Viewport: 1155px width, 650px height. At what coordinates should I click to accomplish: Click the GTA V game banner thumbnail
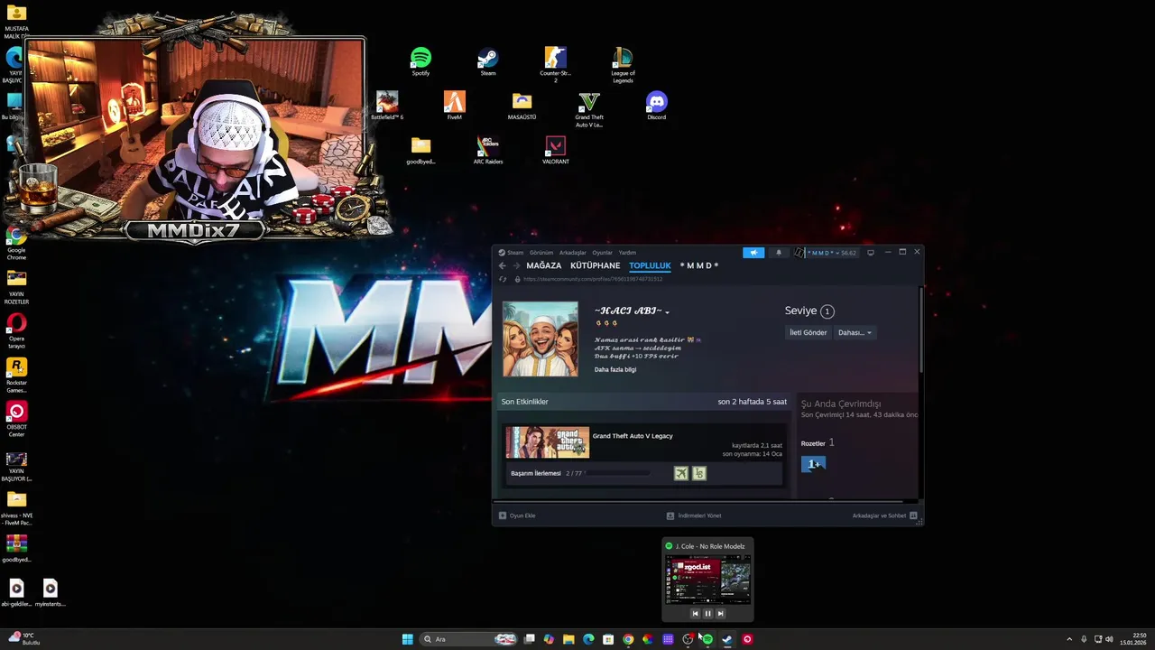547,442
